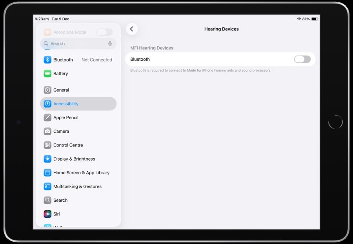The height and width of the screenshot is (244, 353).
Task: Select the Bluetooth settings icon
Action: (47, 60)
